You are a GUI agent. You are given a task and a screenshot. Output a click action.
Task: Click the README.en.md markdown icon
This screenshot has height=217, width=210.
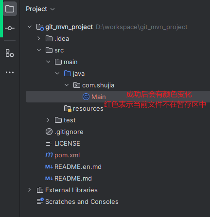pos(49,167)
